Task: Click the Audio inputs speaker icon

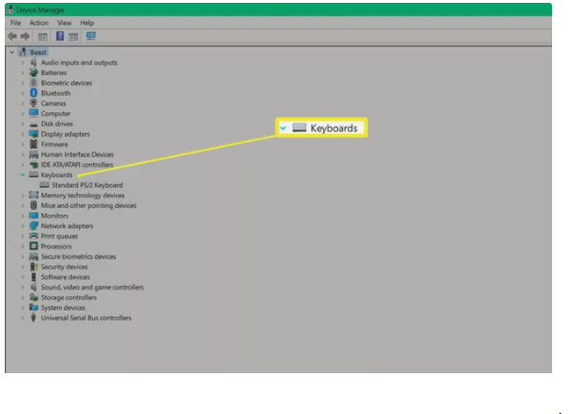Action: pyautogui.click(x=33, y=63)
